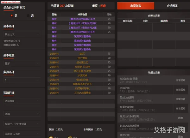This screenshot has width=190, height=138.
Task: Click the 等级 column header
Action: tap(109, 15)
